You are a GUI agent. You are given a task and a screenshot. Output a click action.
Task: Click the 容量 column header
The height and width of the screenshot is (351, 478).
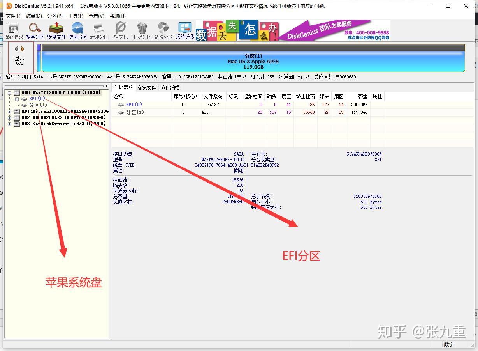coord(358,96)
